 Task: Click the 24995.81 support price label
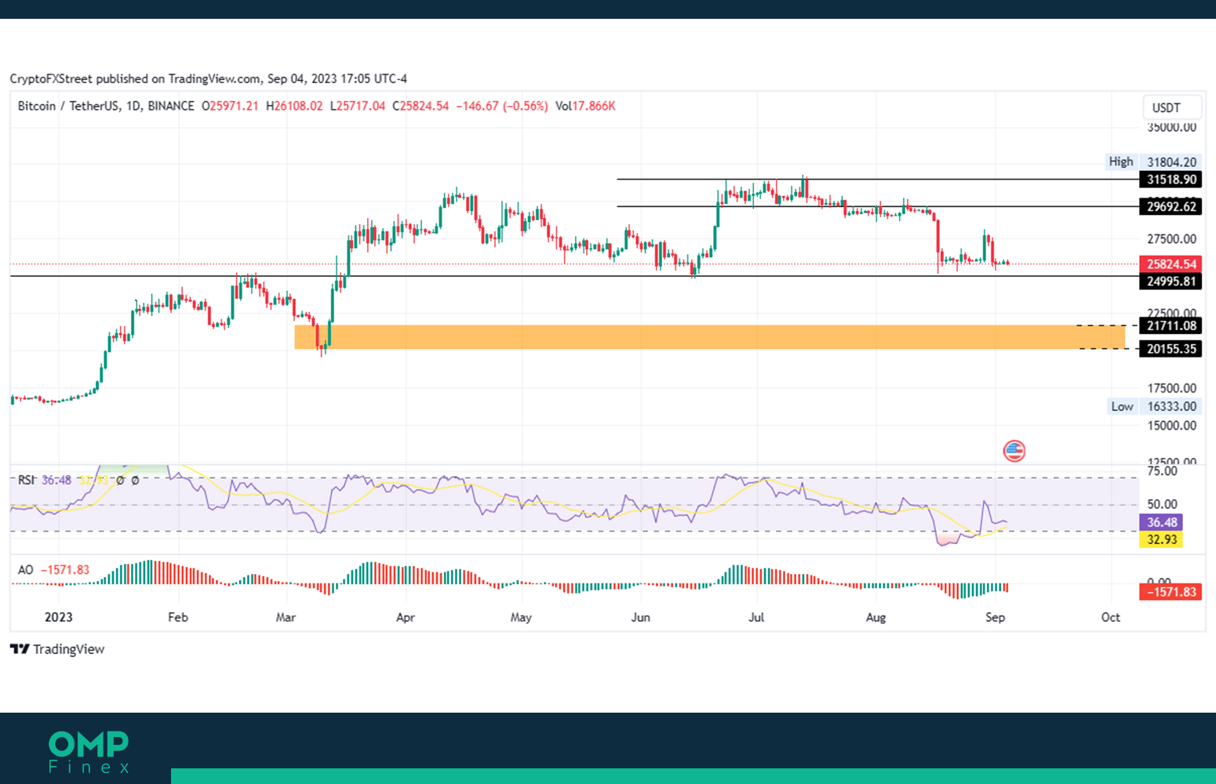pyautogui.click(x=1170, y=281)
